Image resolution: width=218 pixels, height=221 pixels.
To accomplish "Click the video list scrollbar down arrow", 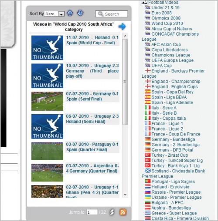I will click(x=125, y=195).
